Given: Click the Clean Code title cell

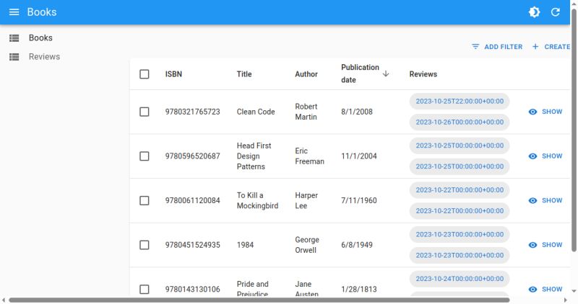Looking at the screenshot, I should point(256,112).
